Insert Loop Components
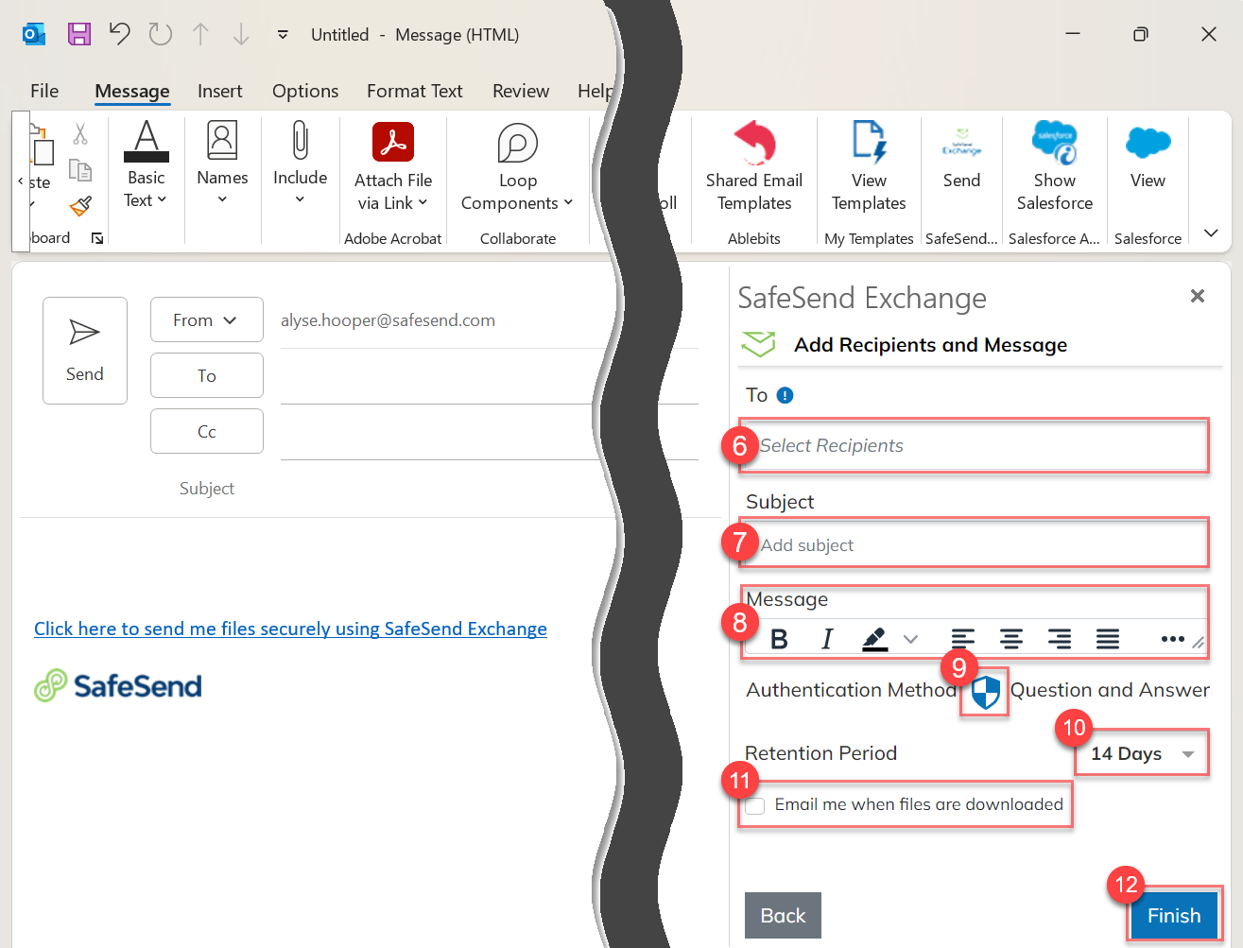 tap(516, 170)
